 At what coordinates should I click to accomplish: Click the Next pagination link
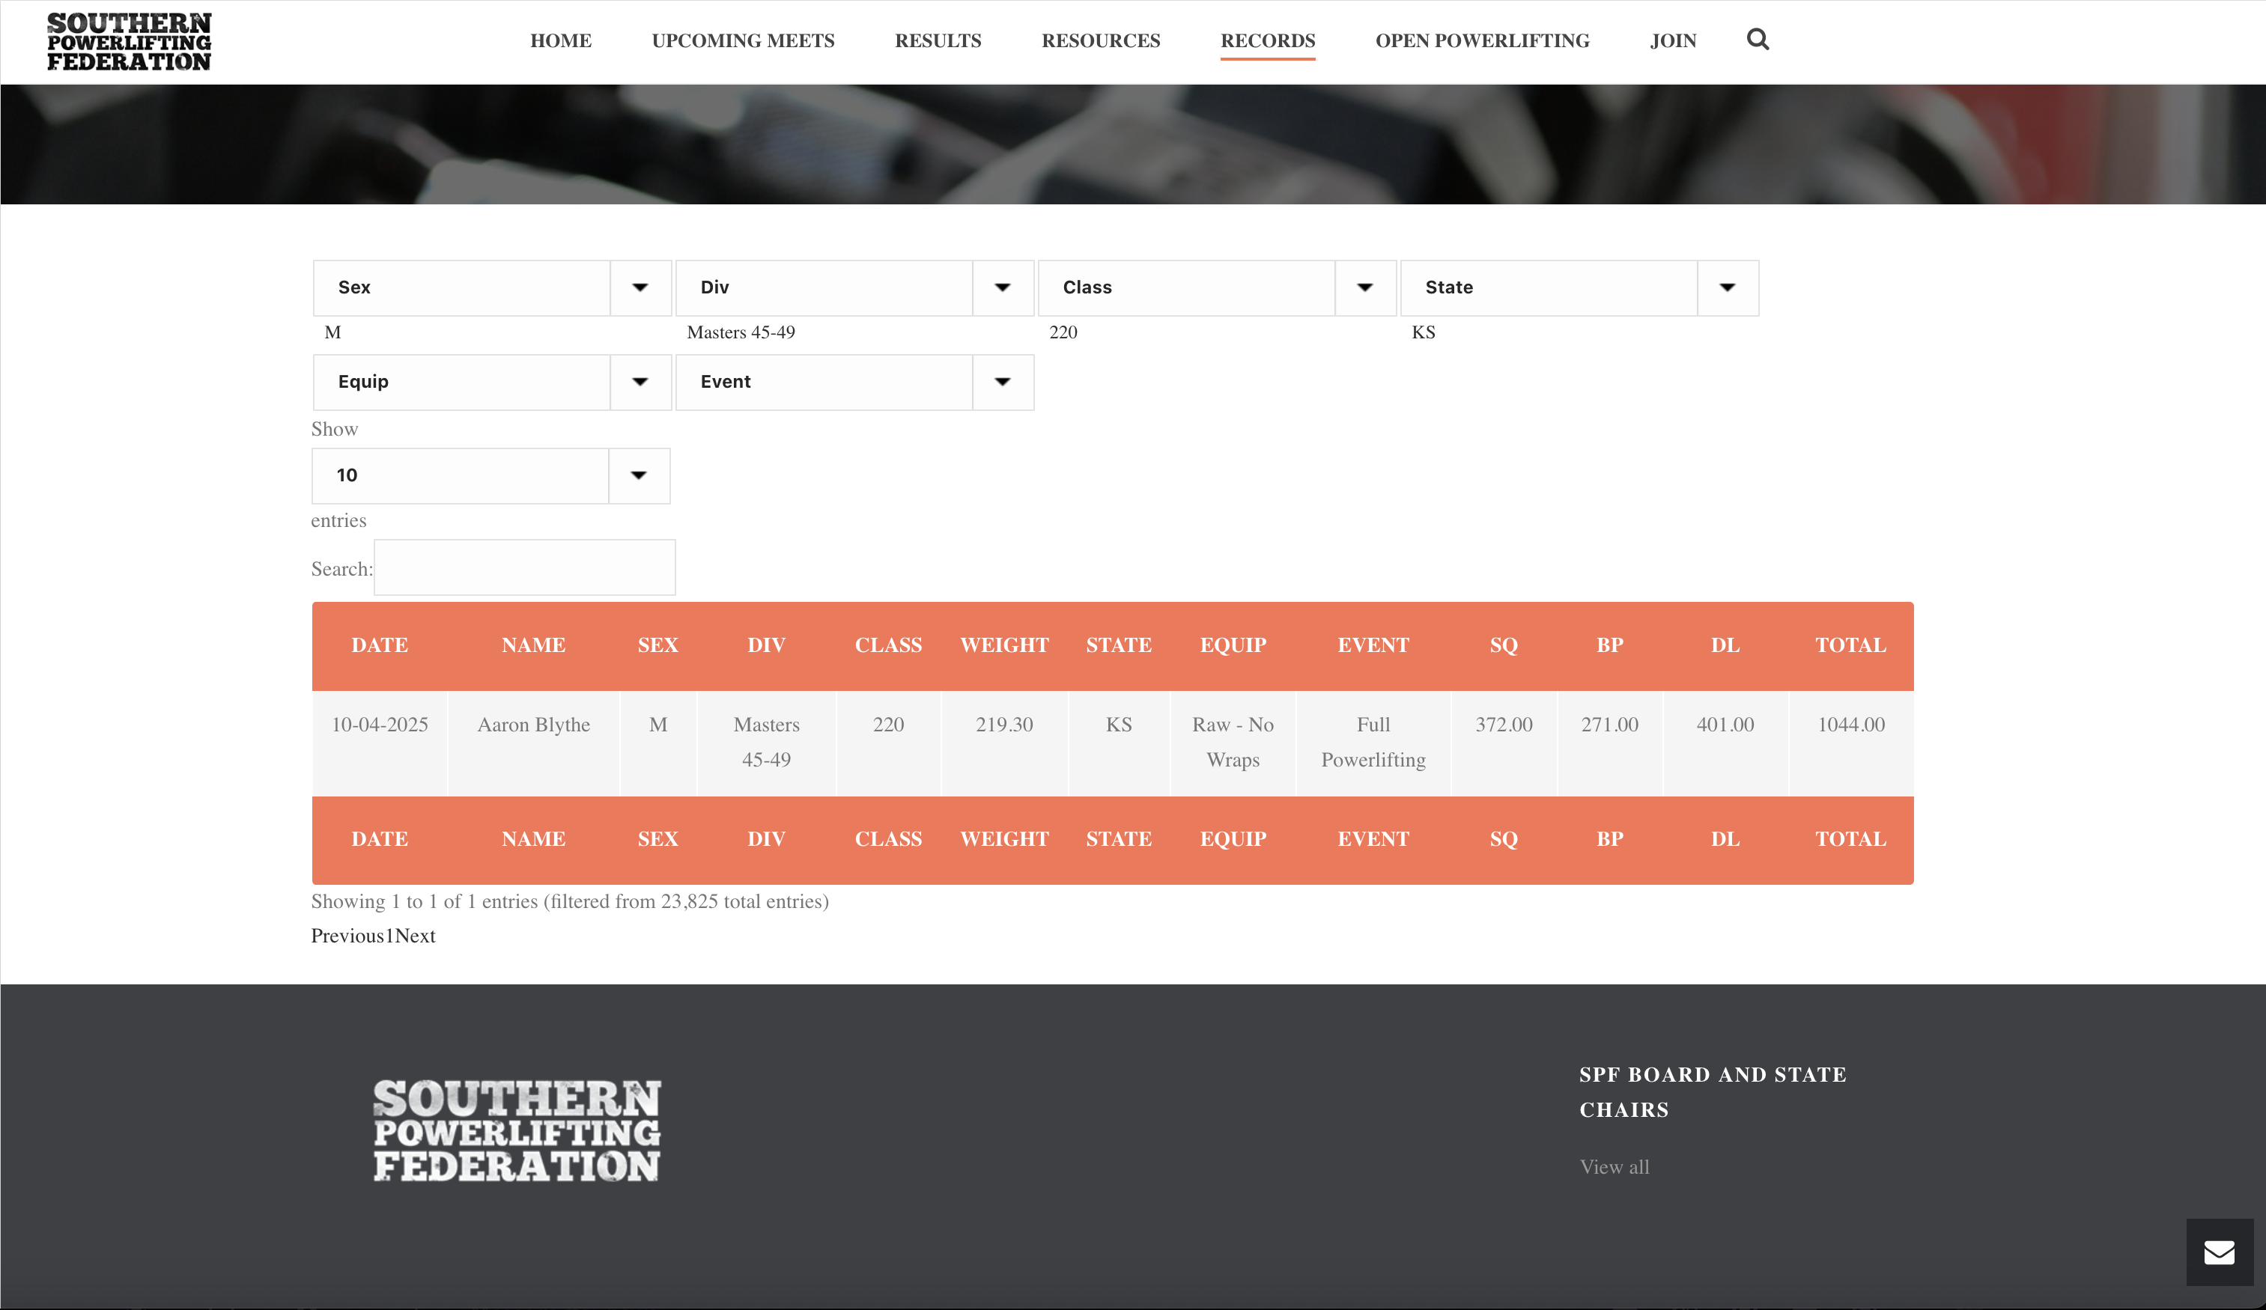click(416, 935)
